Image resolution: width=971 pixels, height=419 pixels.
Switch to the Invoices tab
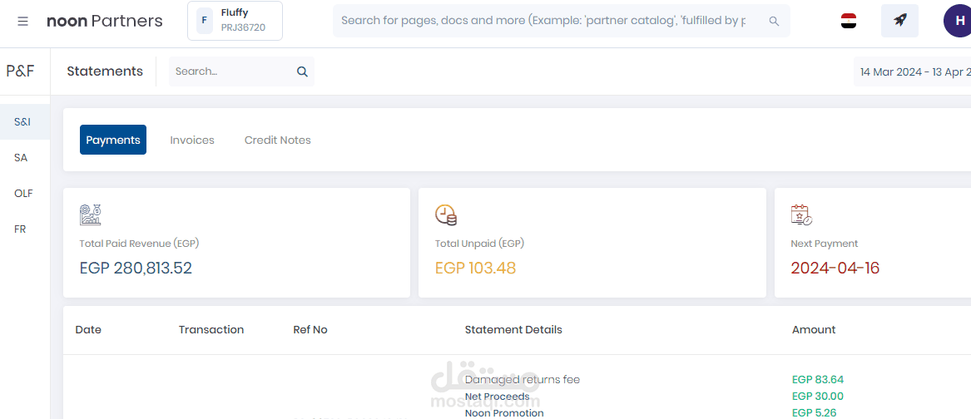coord(192,140)
